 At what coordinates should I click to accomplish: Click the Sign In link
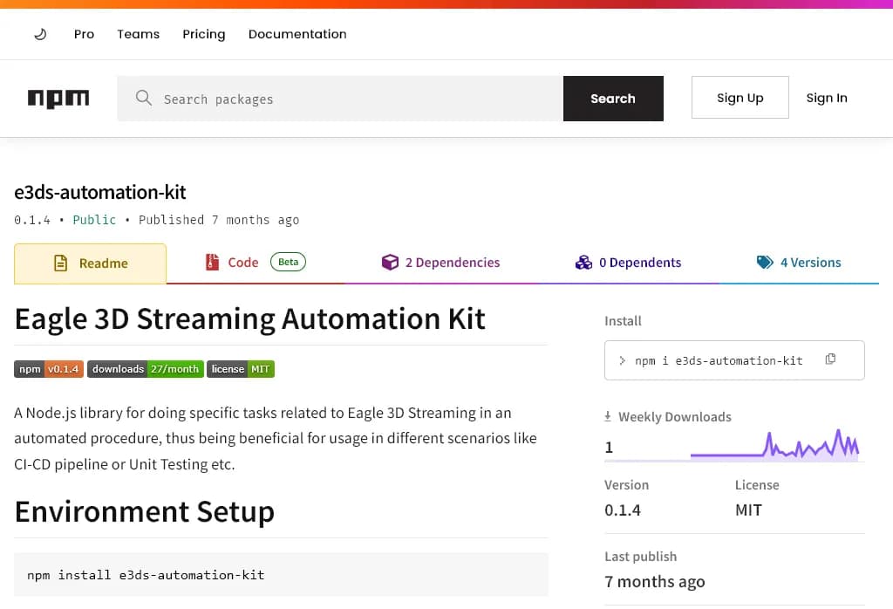click(x=827, y=98)
